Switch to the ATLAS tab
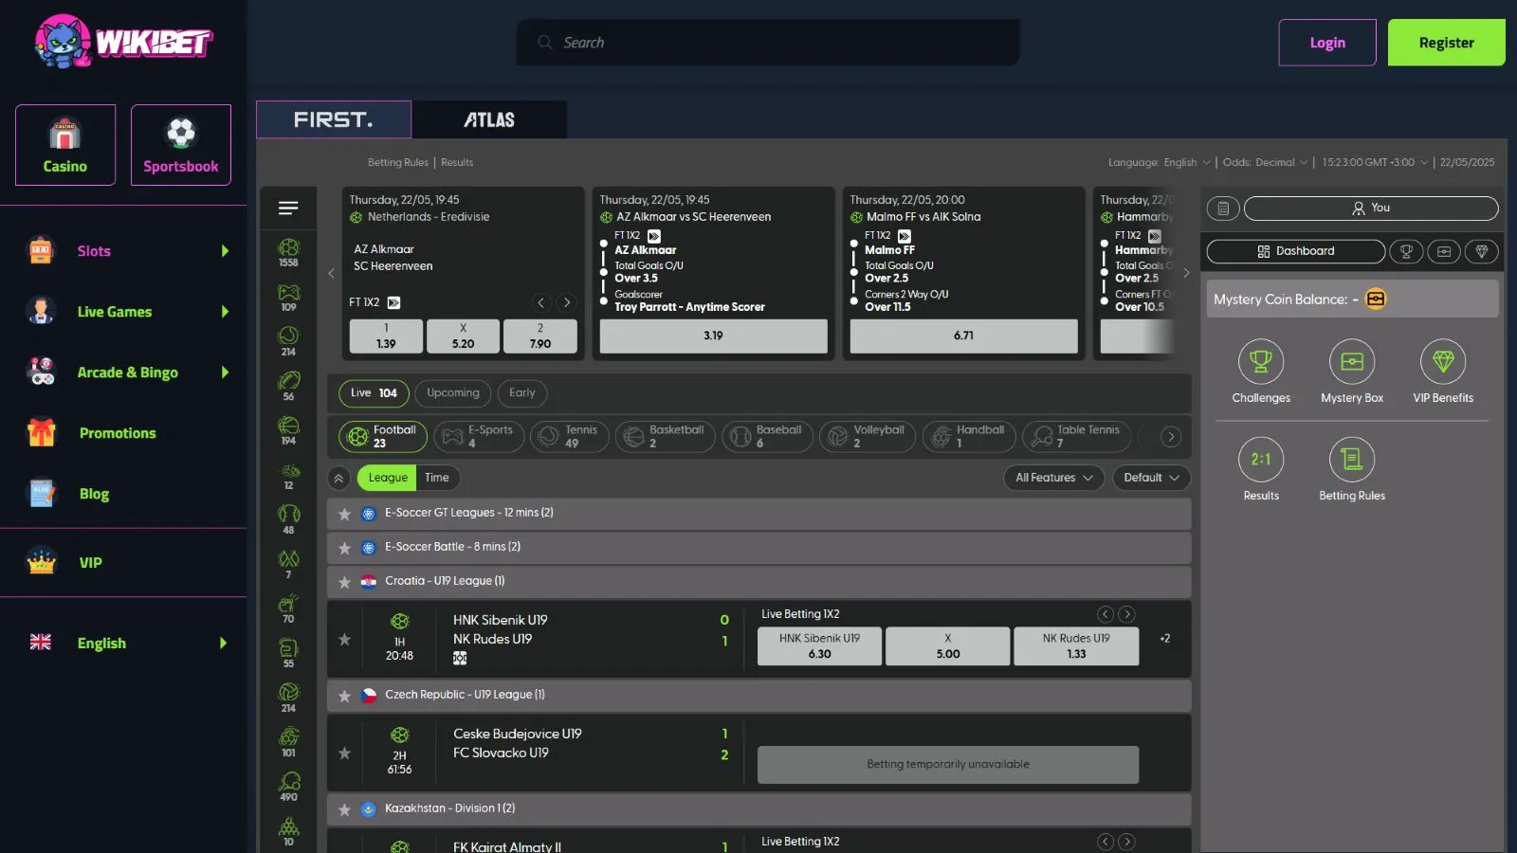This screenshot has width=1517, height=853. (489, 120)
